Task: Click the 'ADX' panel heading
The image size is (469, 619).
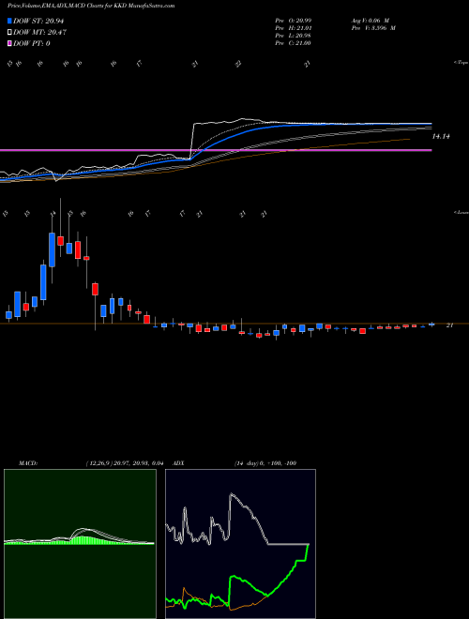Action: click(179, 463)
